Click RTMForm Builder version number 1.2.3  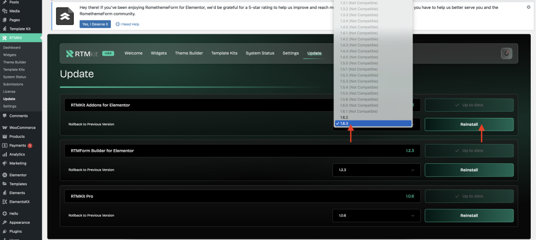coord(410,151)
